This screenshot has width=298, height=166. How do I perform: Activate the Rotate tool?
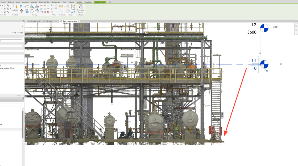[x=32, y=11]
